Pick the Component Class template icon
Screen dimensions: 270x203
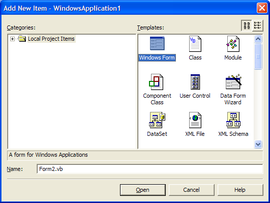tap(156, 82)
